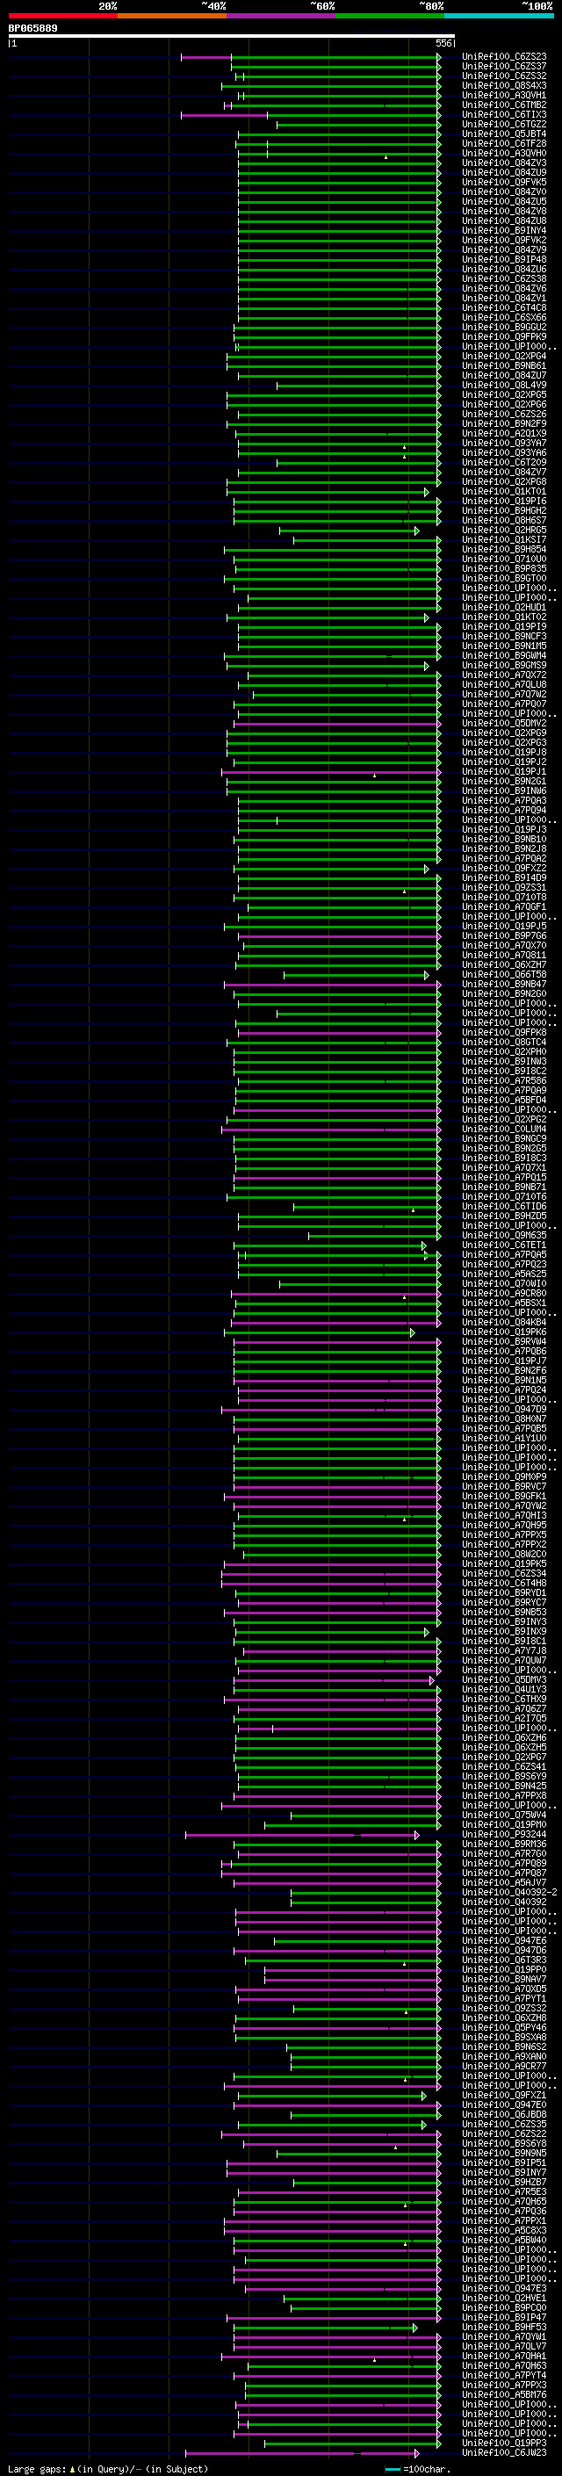This screenshot has height=2476, width=562.
Task: Pick hit UniRef100_Q9FPK9
Action: 504,337
